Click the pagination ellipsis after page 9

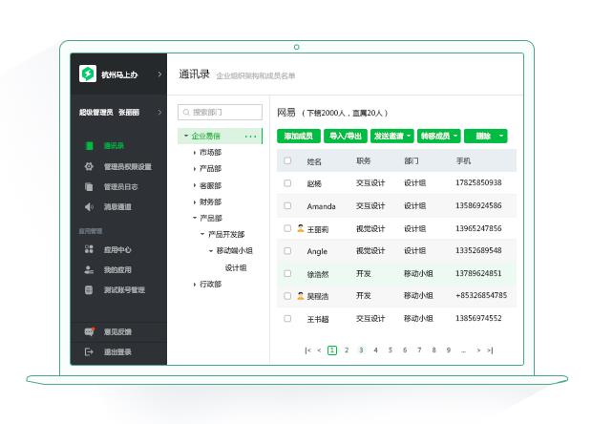(463, 350)
